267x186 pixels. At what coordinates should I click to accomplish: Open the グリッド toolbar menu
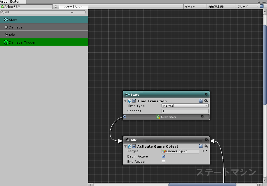[x=247, y=6]
